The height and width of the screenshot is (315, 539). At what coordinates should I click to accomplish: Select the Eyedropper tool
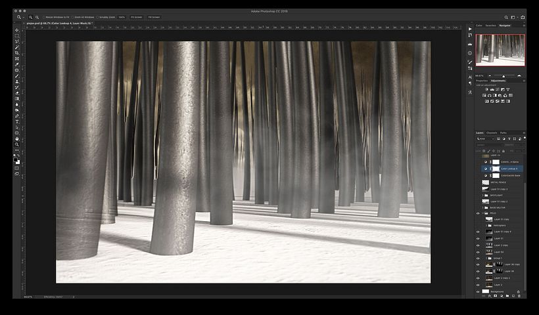(17, 64)
